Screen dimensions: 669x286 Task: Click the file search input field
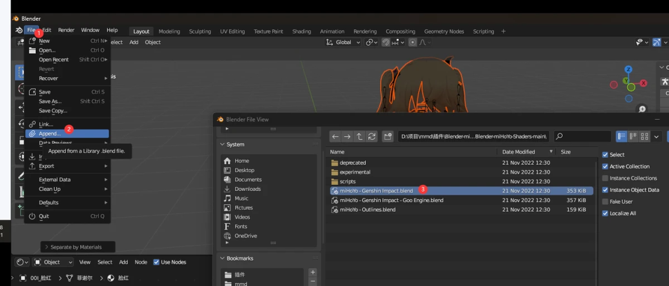pyautogui.click(x=583, y=137)
